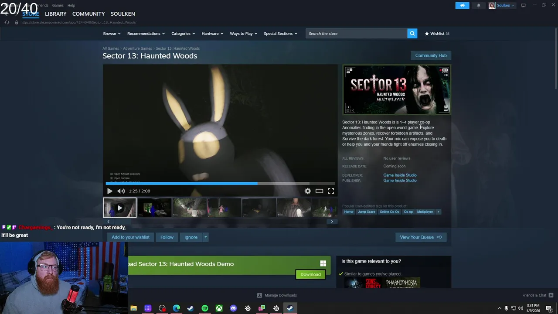This screenshot has width=558, height=314.
Task: Open Steam Big Picture mode icon
Action: click(x=523, y=5)
